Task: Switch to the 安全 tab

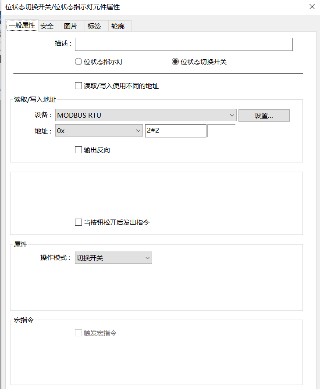Action: (x=47, y=26)
